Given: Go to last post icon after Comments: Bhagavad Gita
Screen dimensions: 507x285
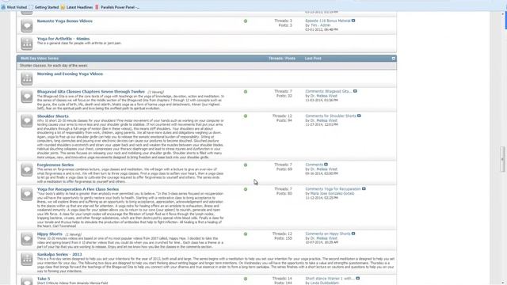Looking at the screenshot, I should pyautogui.click(x=355, y=92).
